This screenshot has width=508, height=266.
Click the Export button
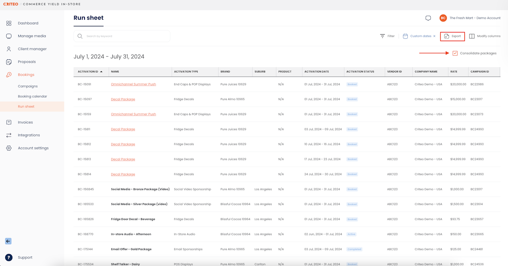pos(452,36)
